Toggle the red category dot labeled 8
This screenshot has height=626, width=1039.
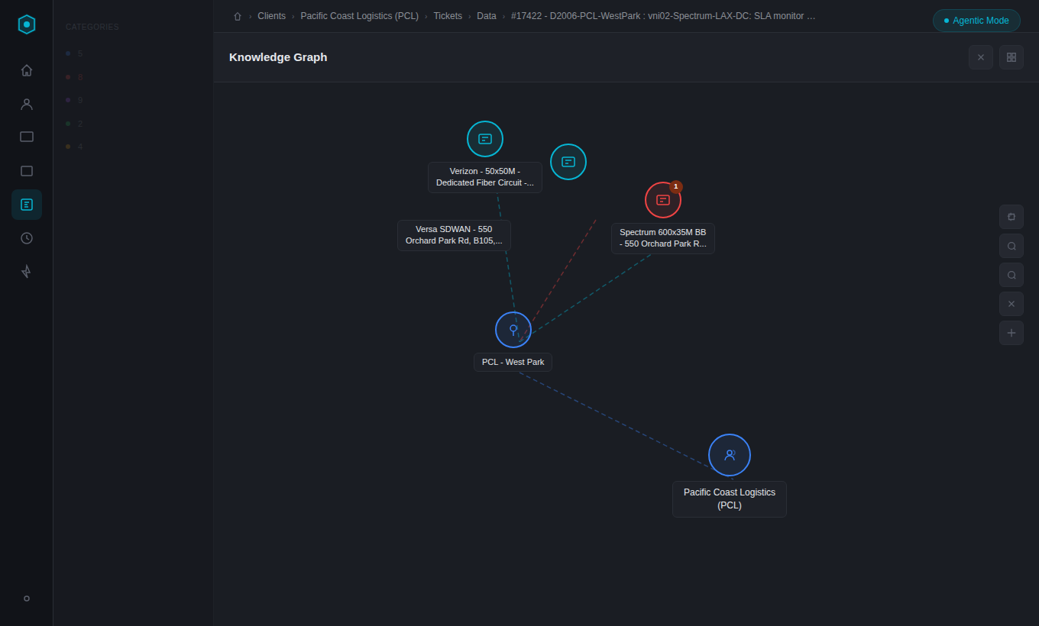(x=68, y=77)
